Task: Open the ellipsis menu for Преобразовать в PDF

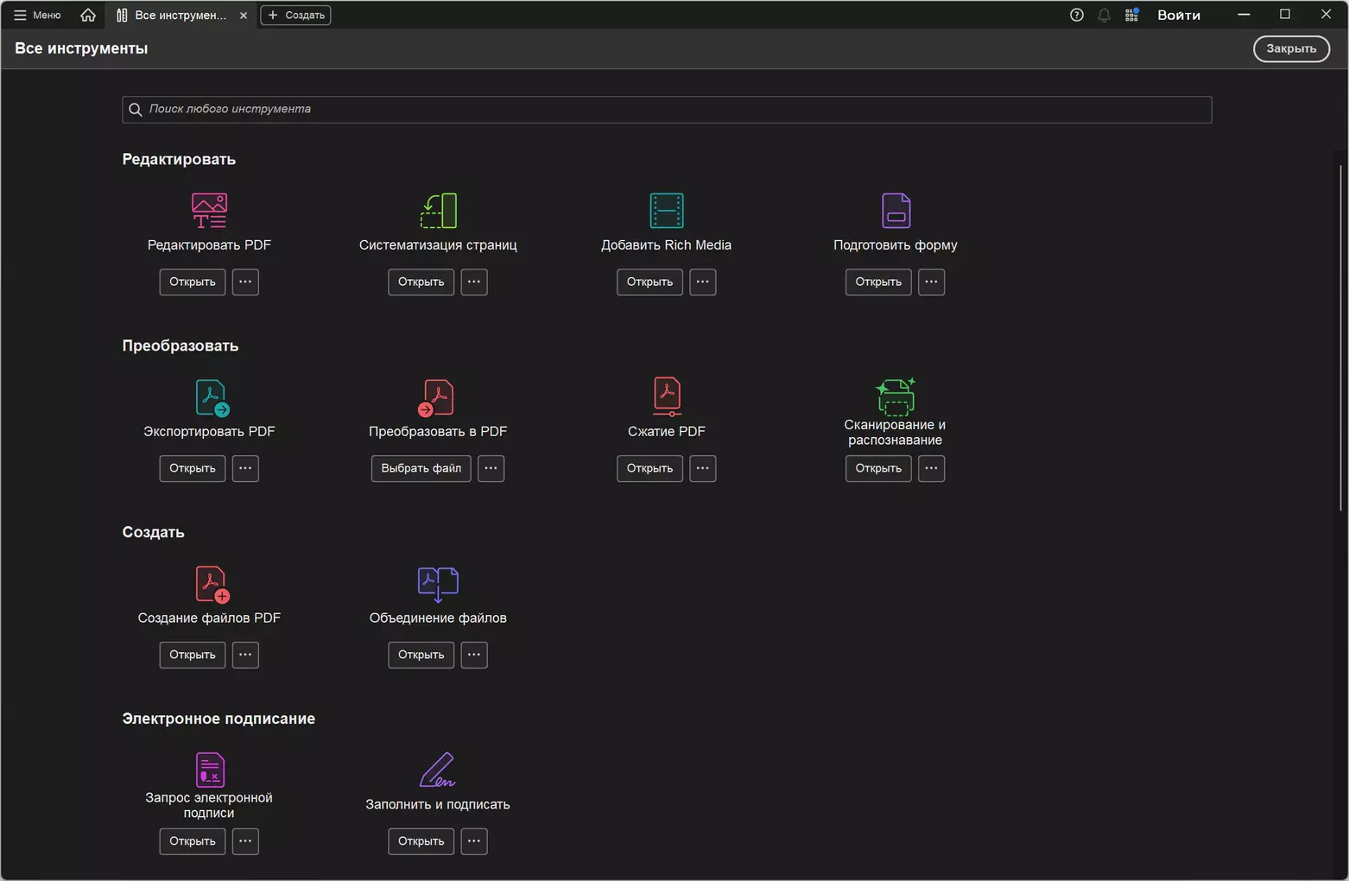Action: 491,468
